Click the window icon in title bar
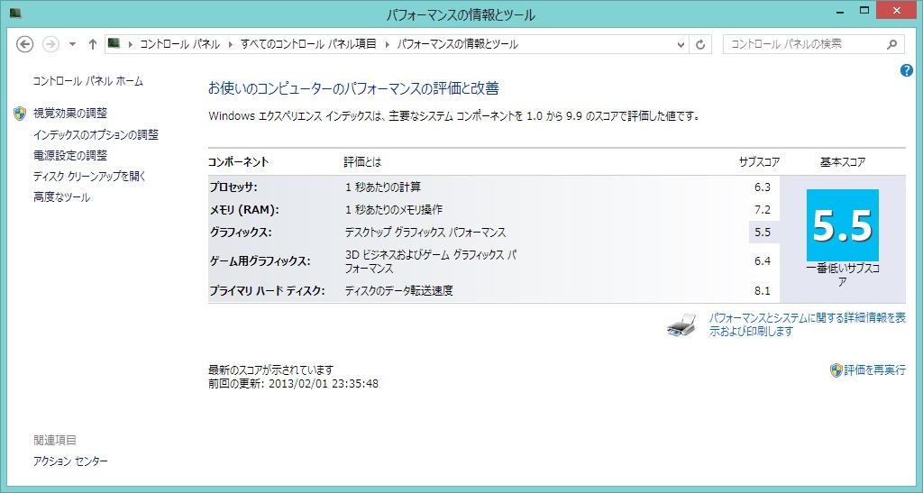 coord(15,13)
